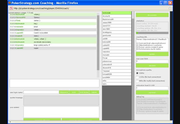This screenshot has width=180, height=124.
Task: Click the Firefox logo in title bar
Action: (x=10, y=3)
